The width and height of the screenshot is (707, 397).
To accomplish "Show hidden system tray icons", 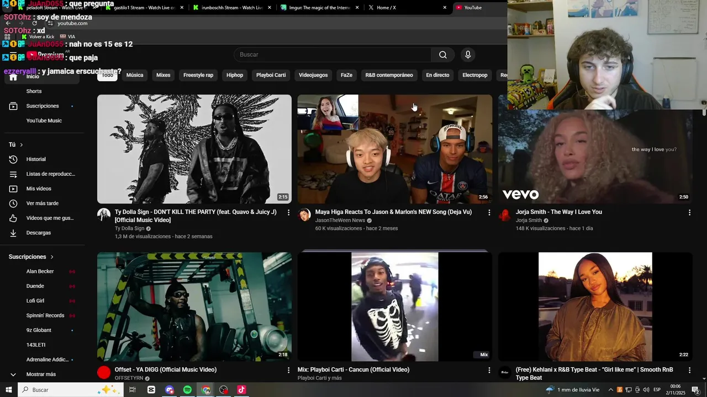I will pyautogui.click(x=610, y=390).
